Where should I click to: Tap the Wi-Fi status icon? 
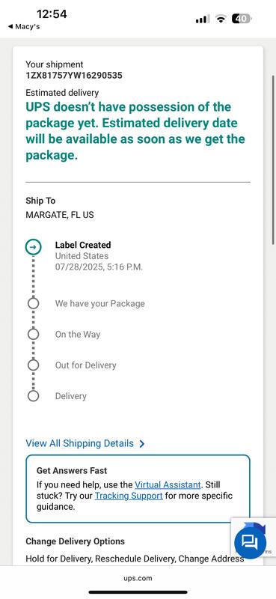point(221,19)
